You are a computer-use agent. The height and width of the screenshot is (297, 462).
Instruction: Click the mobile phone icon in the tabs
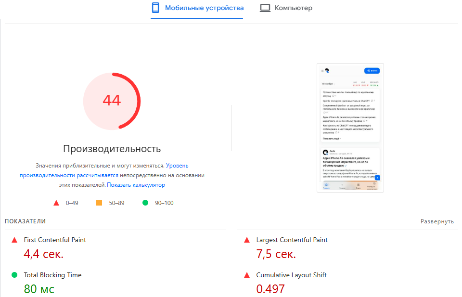[155, 8]
